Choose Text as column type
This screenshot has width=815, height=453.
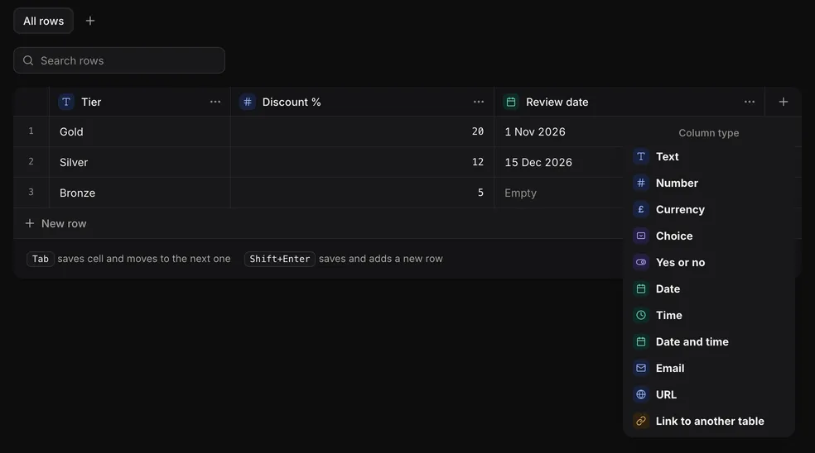[x=708, y=157]
